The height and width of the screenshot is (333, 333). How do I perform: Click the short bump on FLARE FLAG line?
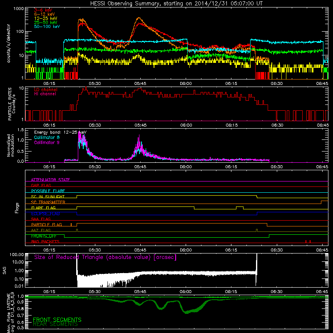(240, 208)
